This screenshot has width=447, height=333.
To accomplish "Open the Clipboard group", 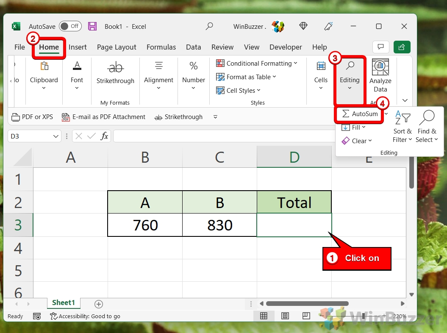I will point(44,75).
